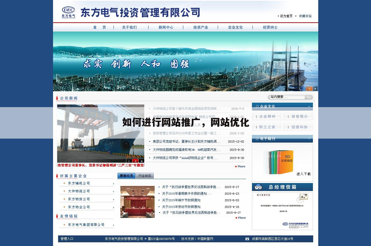
Task: Select news photo indicator 1
Action: [x=129, y=161]
